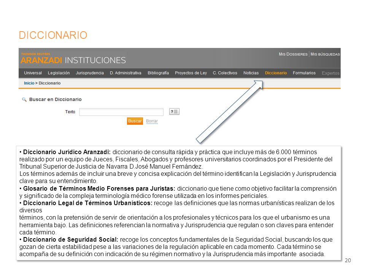
Task: Open the search help icon beside Texto
Action: click(x=174, y=112)
